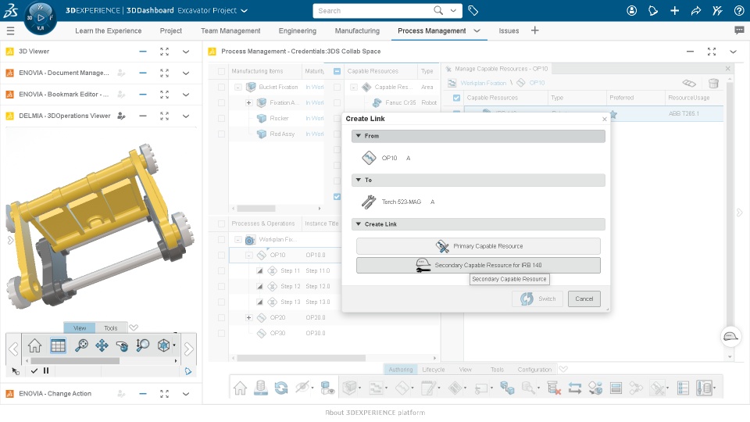Image resolution: width=750 pixels, height=422 pixels.
Task: Open the Process Management tab dropdown
Action: click(x=477, y=30)
